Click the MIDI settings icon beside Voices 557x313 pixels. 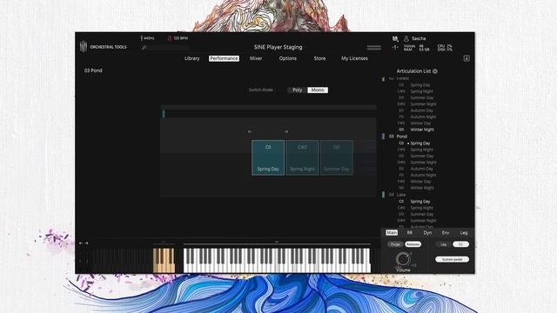point(395,47)
